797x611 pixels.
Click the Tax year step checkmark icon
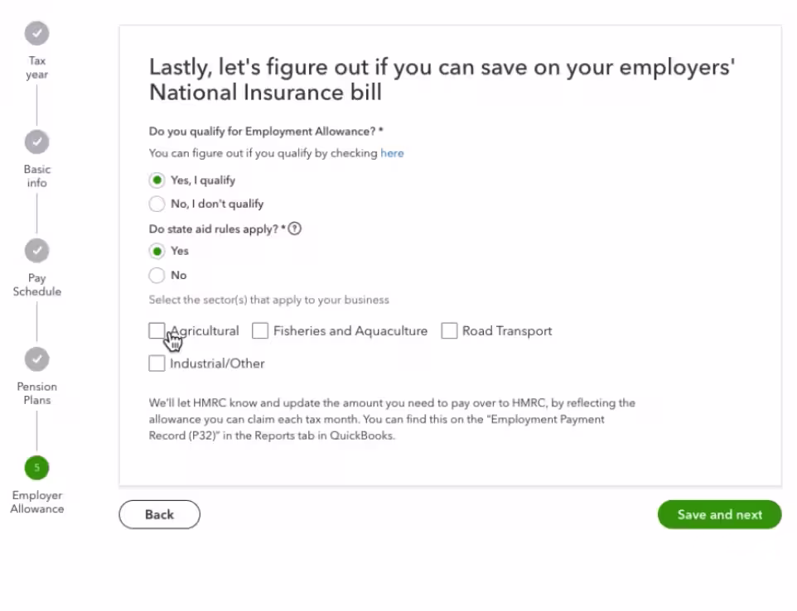tap(36, 33)
